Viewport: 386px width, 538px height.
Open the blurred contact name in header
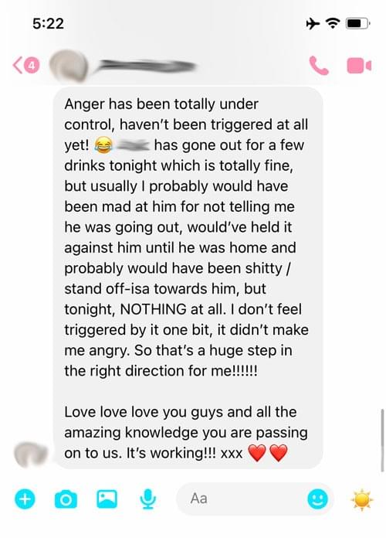tap(144, 66)
